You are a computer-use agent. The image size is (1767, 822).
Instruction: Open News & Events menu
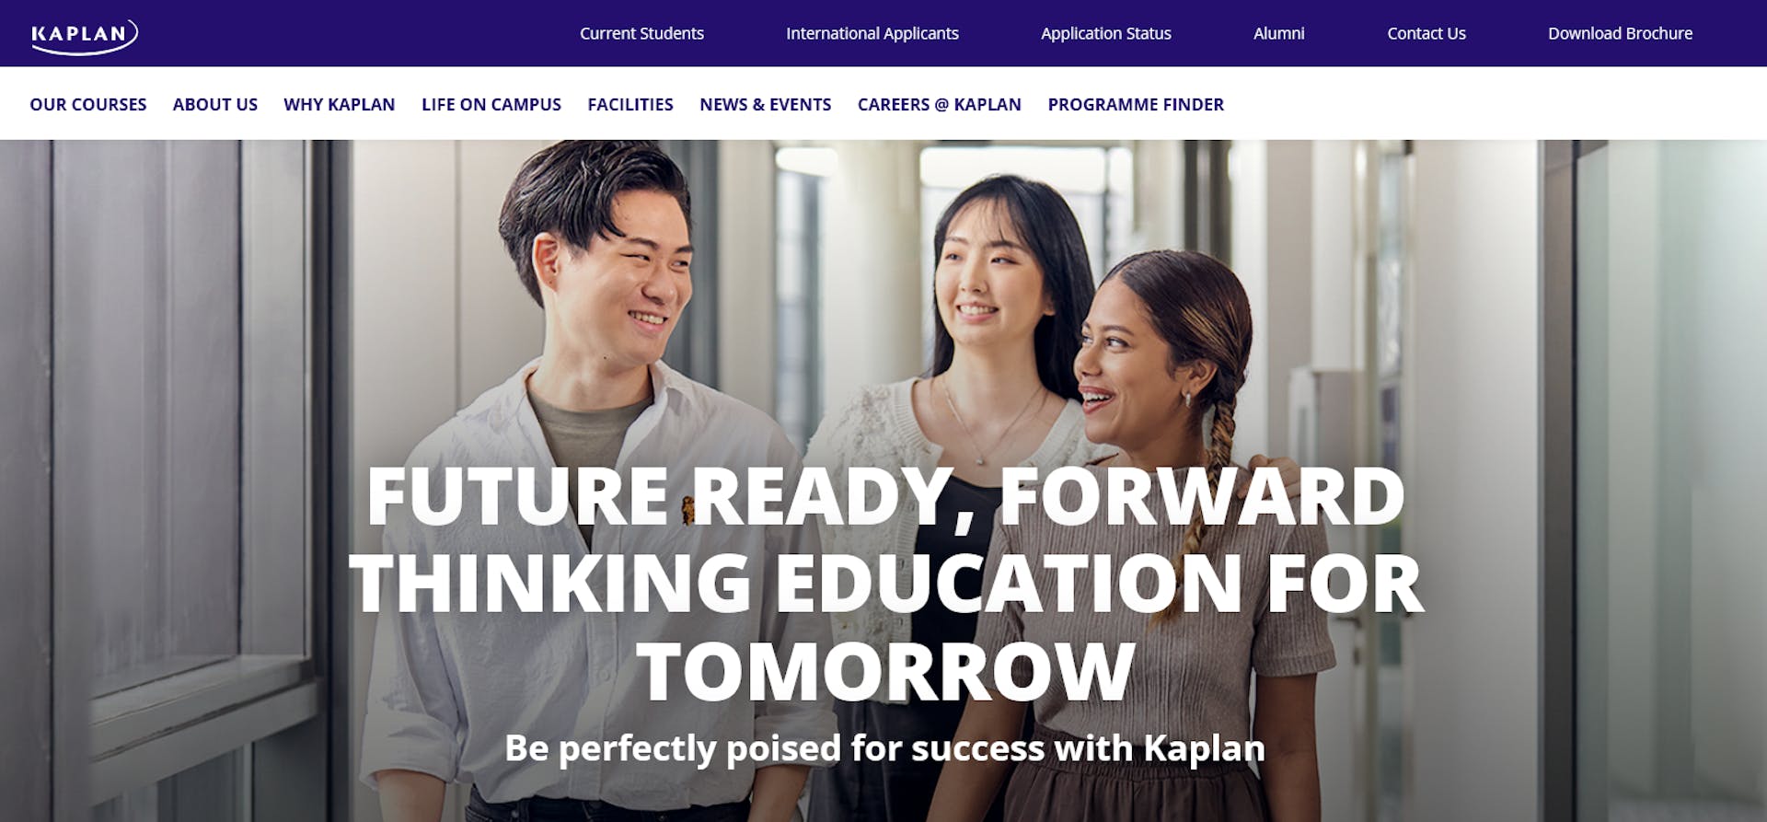click(x=766, y=105)
